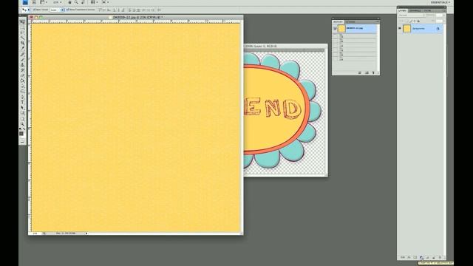Select the Gradient tool
473x266 pixels.
point(23,81)
